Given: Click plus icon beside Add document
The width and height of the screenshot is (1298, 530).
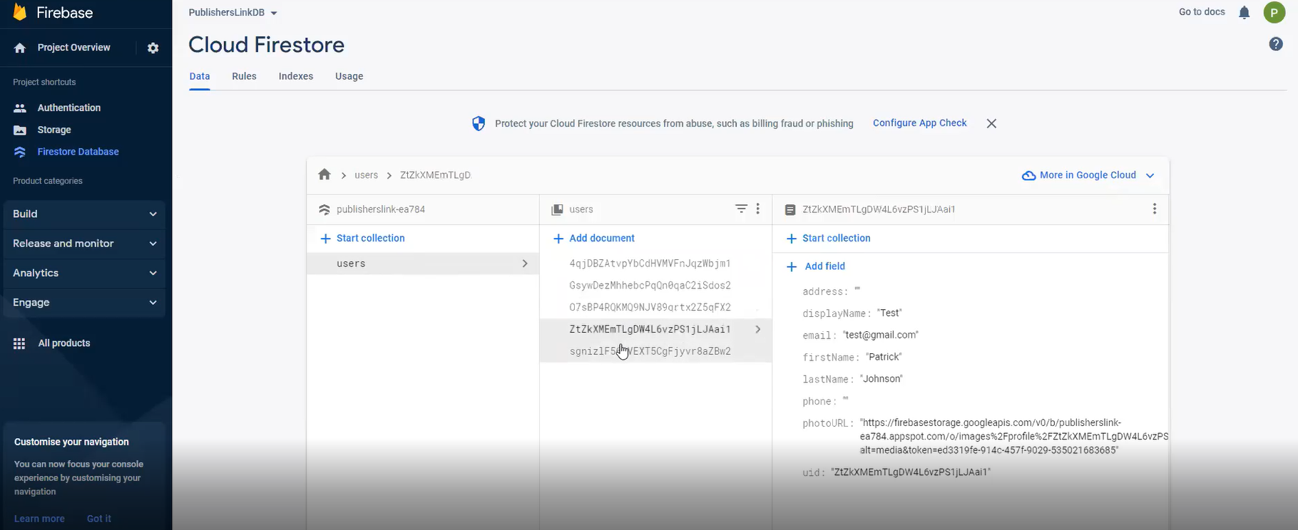Looking at the screenshot, I should pyautogui.click(x=558, y=239).
